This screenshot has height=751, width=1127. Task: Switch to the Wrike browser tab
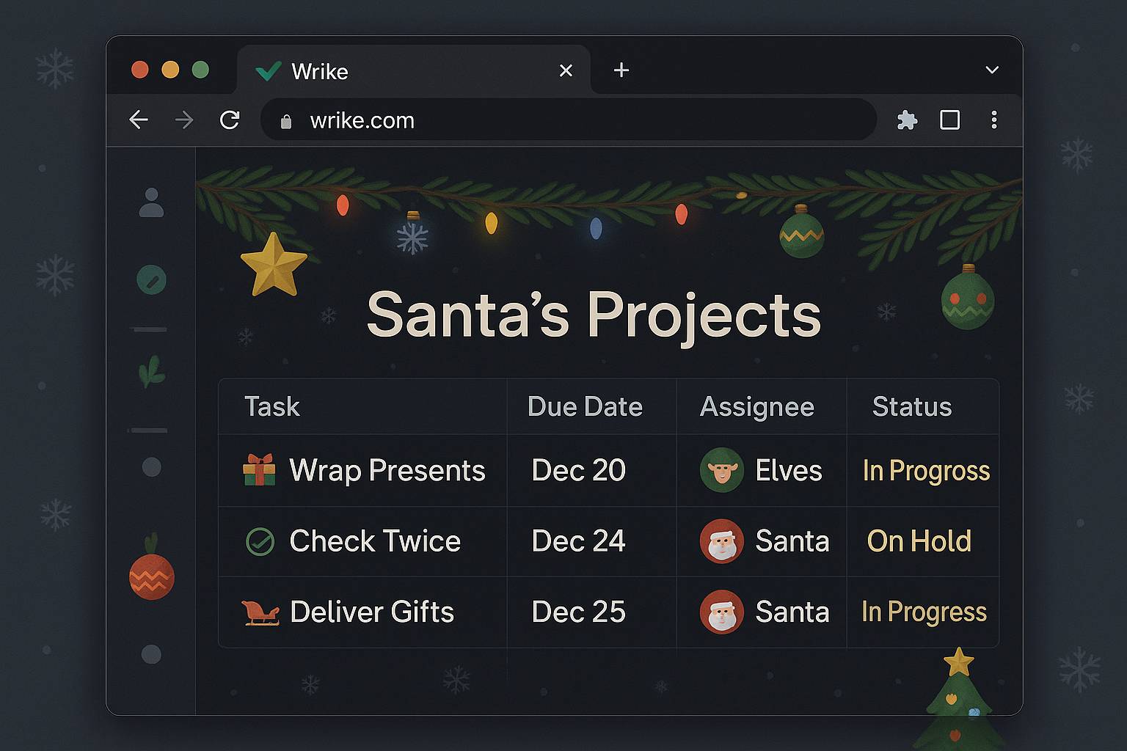click(415, 70)
